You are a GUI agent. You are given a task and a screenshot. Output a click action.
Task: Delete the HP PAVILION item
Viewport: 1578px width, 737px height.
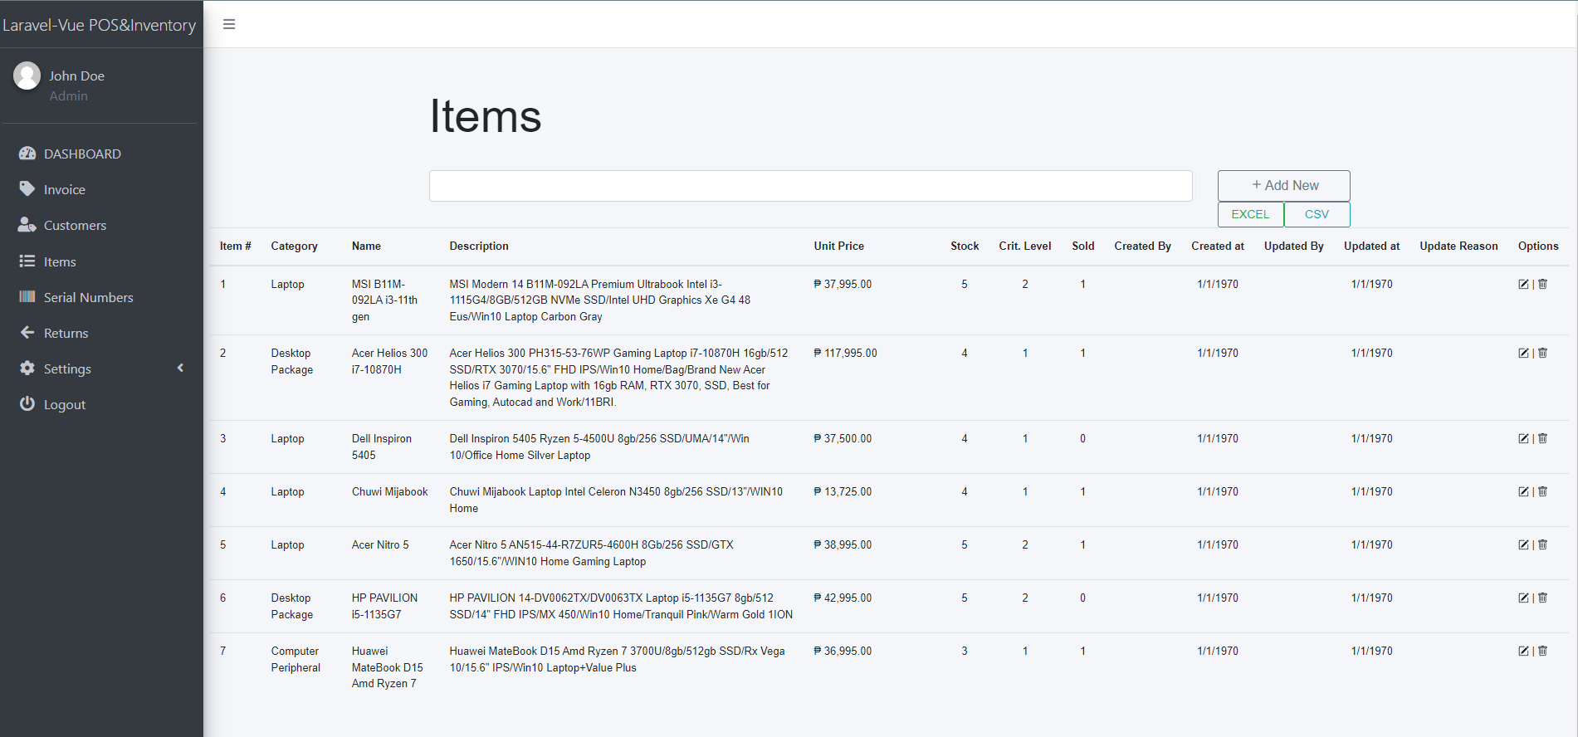tap(1542, 598)
